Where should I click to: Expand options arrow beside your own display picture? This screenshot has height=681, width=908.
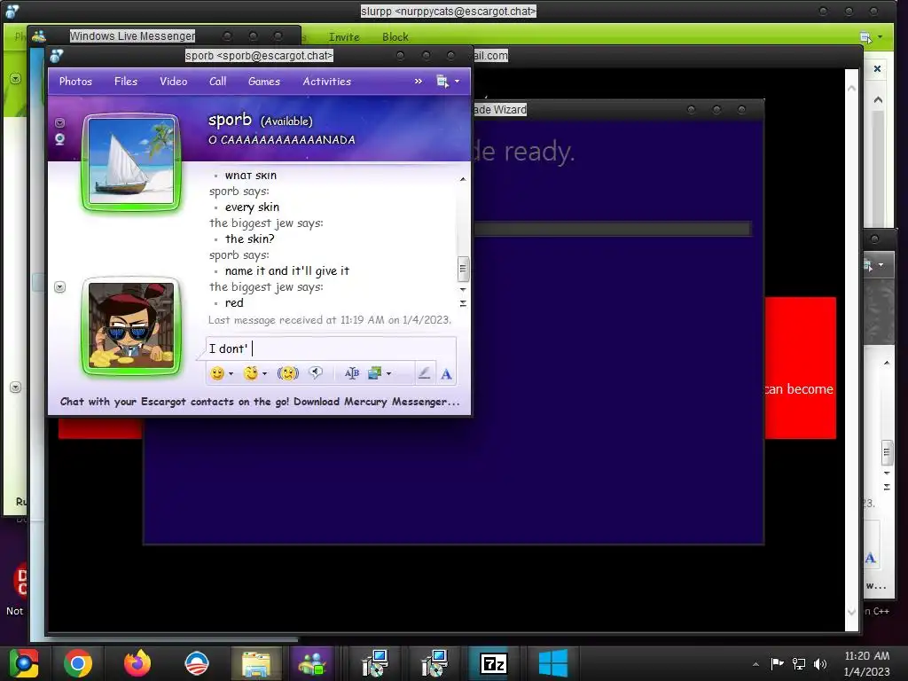tap(59, 287)
